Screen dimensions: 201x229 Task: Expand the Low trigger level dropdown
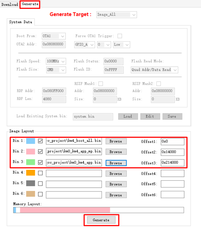122,44
